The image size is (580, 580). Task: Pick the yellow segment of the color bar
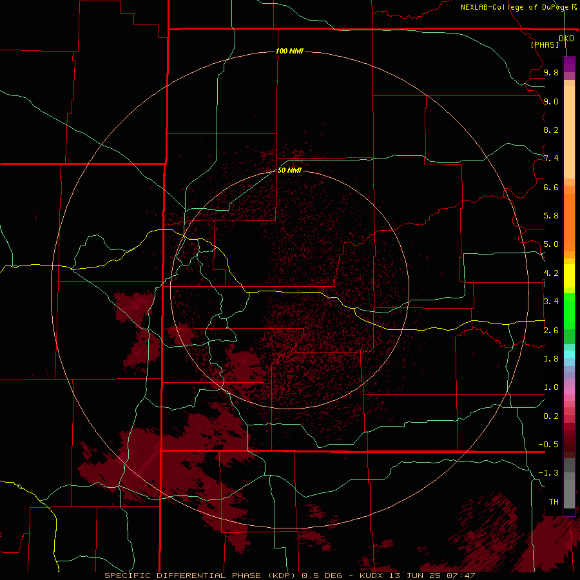point(569,276)
